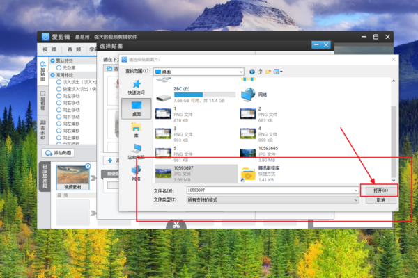Select the ZBC (E:) drive

(x=195, y=95)
